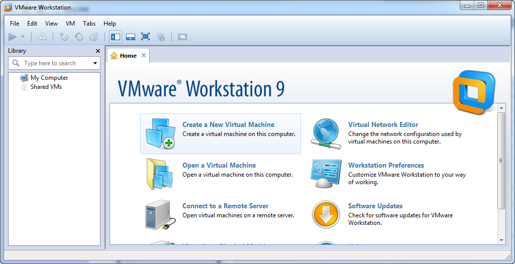
Task: Click the Software Updates orange arrow icon
Action: (x=326, y=215)
